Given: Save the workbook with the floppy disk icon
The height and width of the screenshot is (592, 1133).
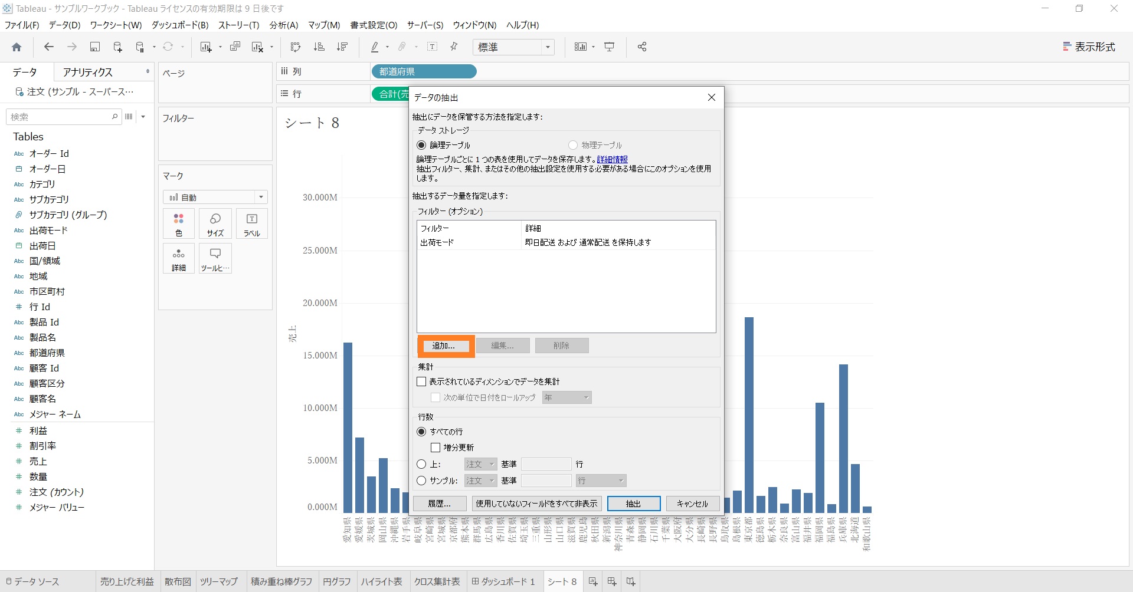Looking at the screenshot, I should click(x=95, y=47).
